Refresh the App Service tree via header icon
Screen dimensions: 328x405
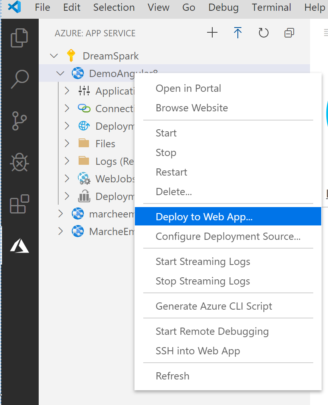tap(263, 33)
